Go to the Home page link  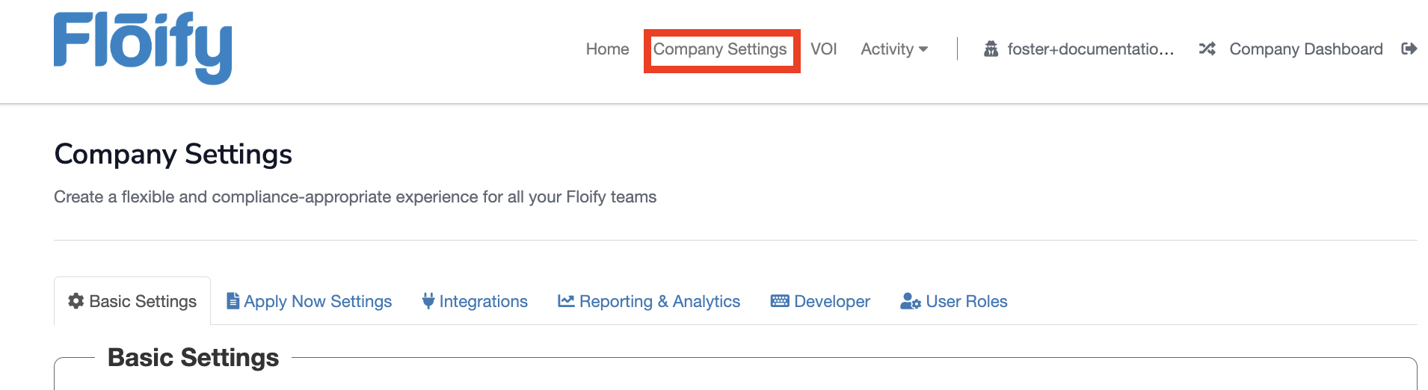607,49
